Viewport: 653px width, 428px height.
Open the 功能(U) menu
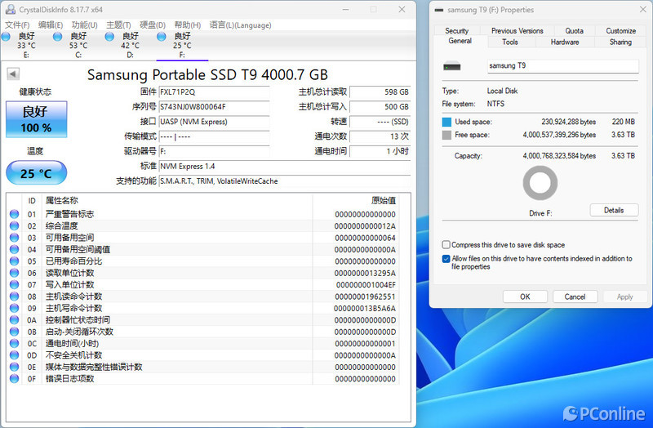[x=83, y=25]
